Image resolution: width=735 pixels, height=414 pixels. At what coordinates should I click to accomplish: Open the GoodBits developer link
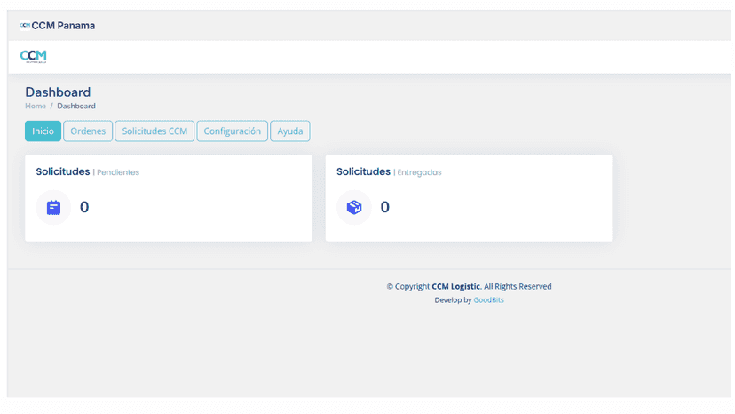[x=488, y=300]
